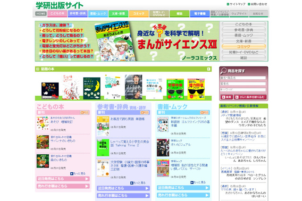302x201 pixels.
Task: Open オトメビジュアル book link
Action: tap(181, 144)
